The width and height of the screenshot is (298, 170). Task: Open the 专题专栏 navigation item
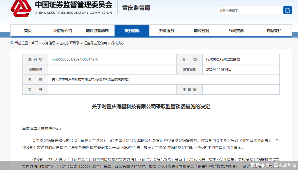pos(274,31)
